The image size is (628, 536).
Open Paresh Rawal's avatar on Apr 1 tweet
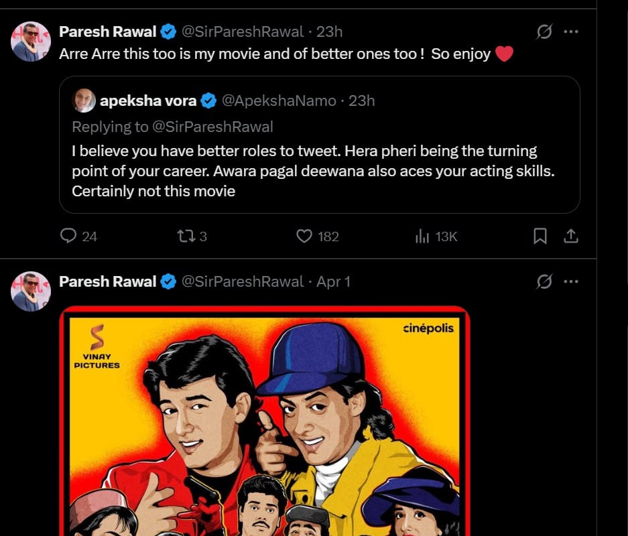pos(31,291)
